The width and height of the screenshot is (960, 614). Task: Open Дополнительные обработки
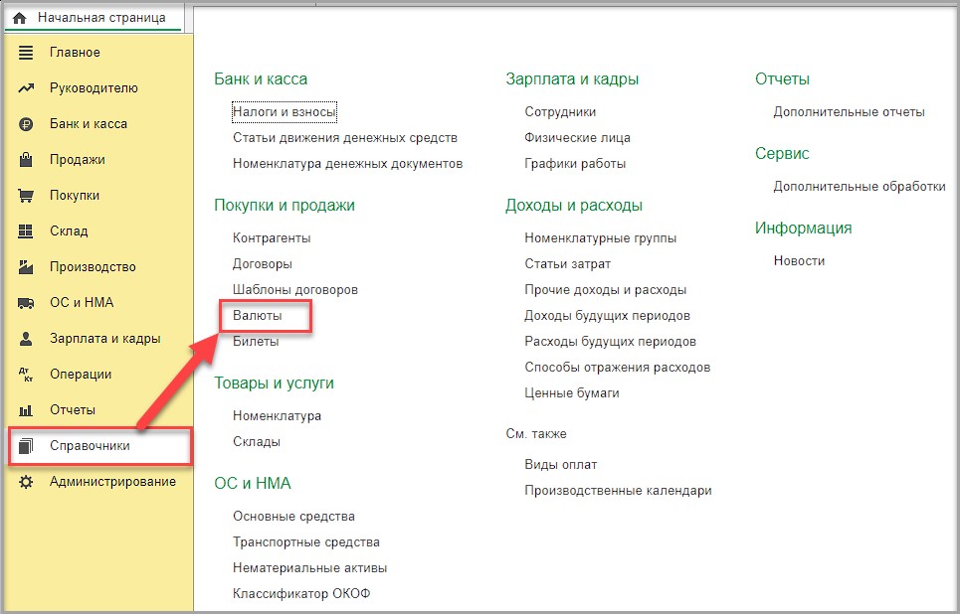pos(859,186)
